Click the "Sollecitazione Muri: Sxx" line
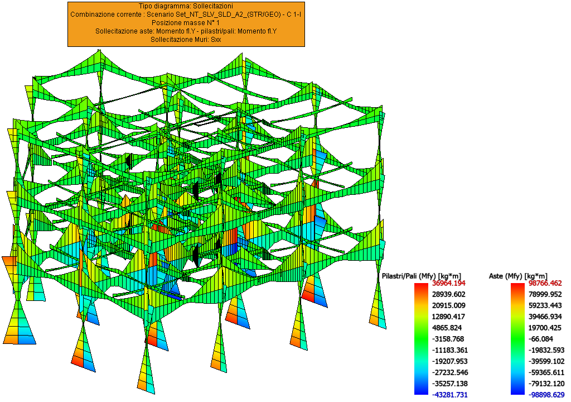 (186, 40)
